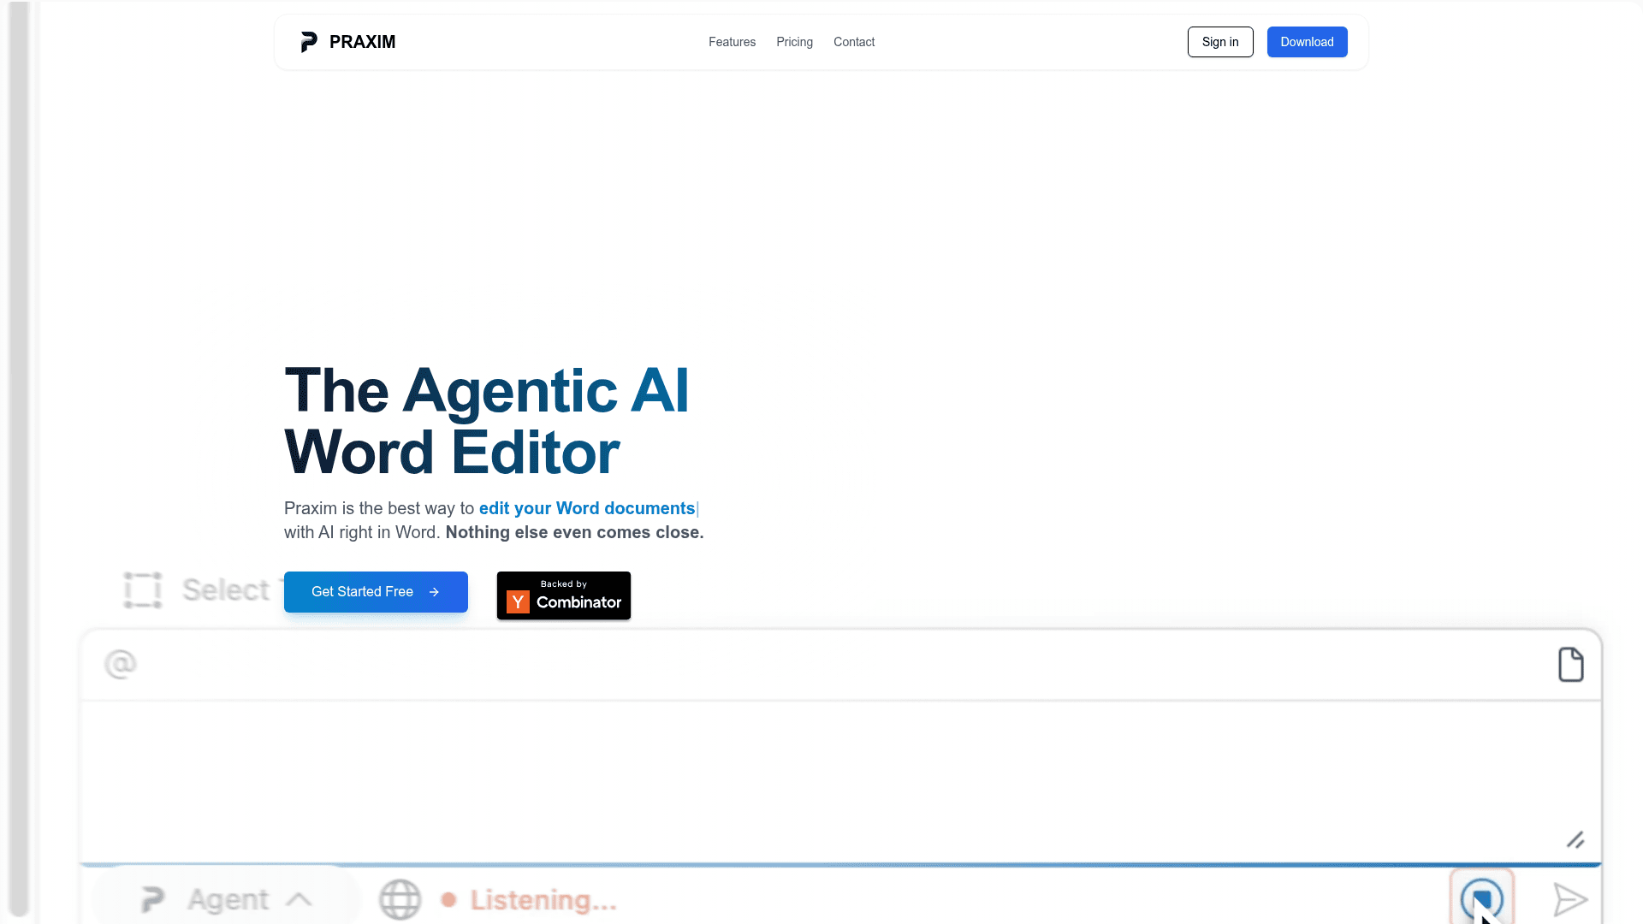The width and height of the screenshot is (1643, 924).
Task: Click the Select tool dashed-box icon
Action: tap(143, 590)
